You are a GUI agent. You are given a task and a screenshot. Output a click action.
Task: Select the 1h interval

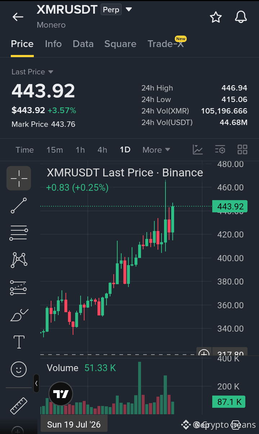[80, 150]
